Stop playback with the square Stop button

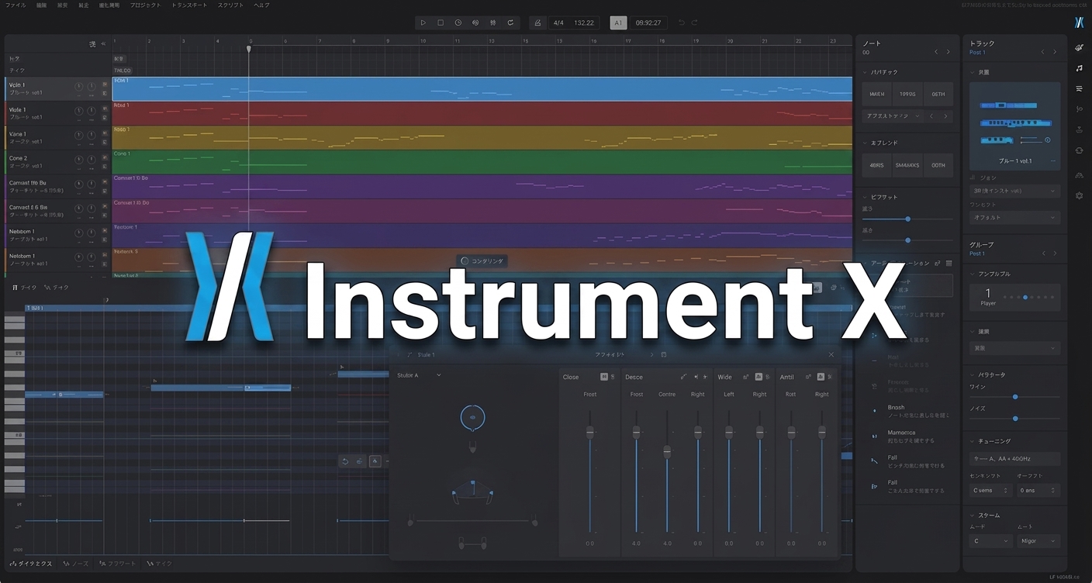(441, 23)
